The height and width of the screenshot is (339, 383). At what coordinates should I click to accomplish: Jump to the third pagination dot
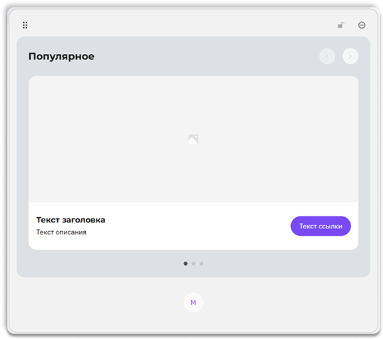coord(201,263)
